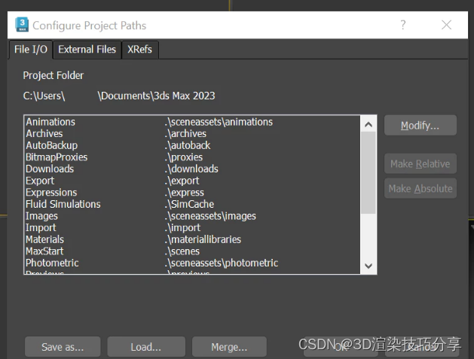Click the path list scroll up arrow
Viewport: 474px width, 359px height.
point(368,124)
